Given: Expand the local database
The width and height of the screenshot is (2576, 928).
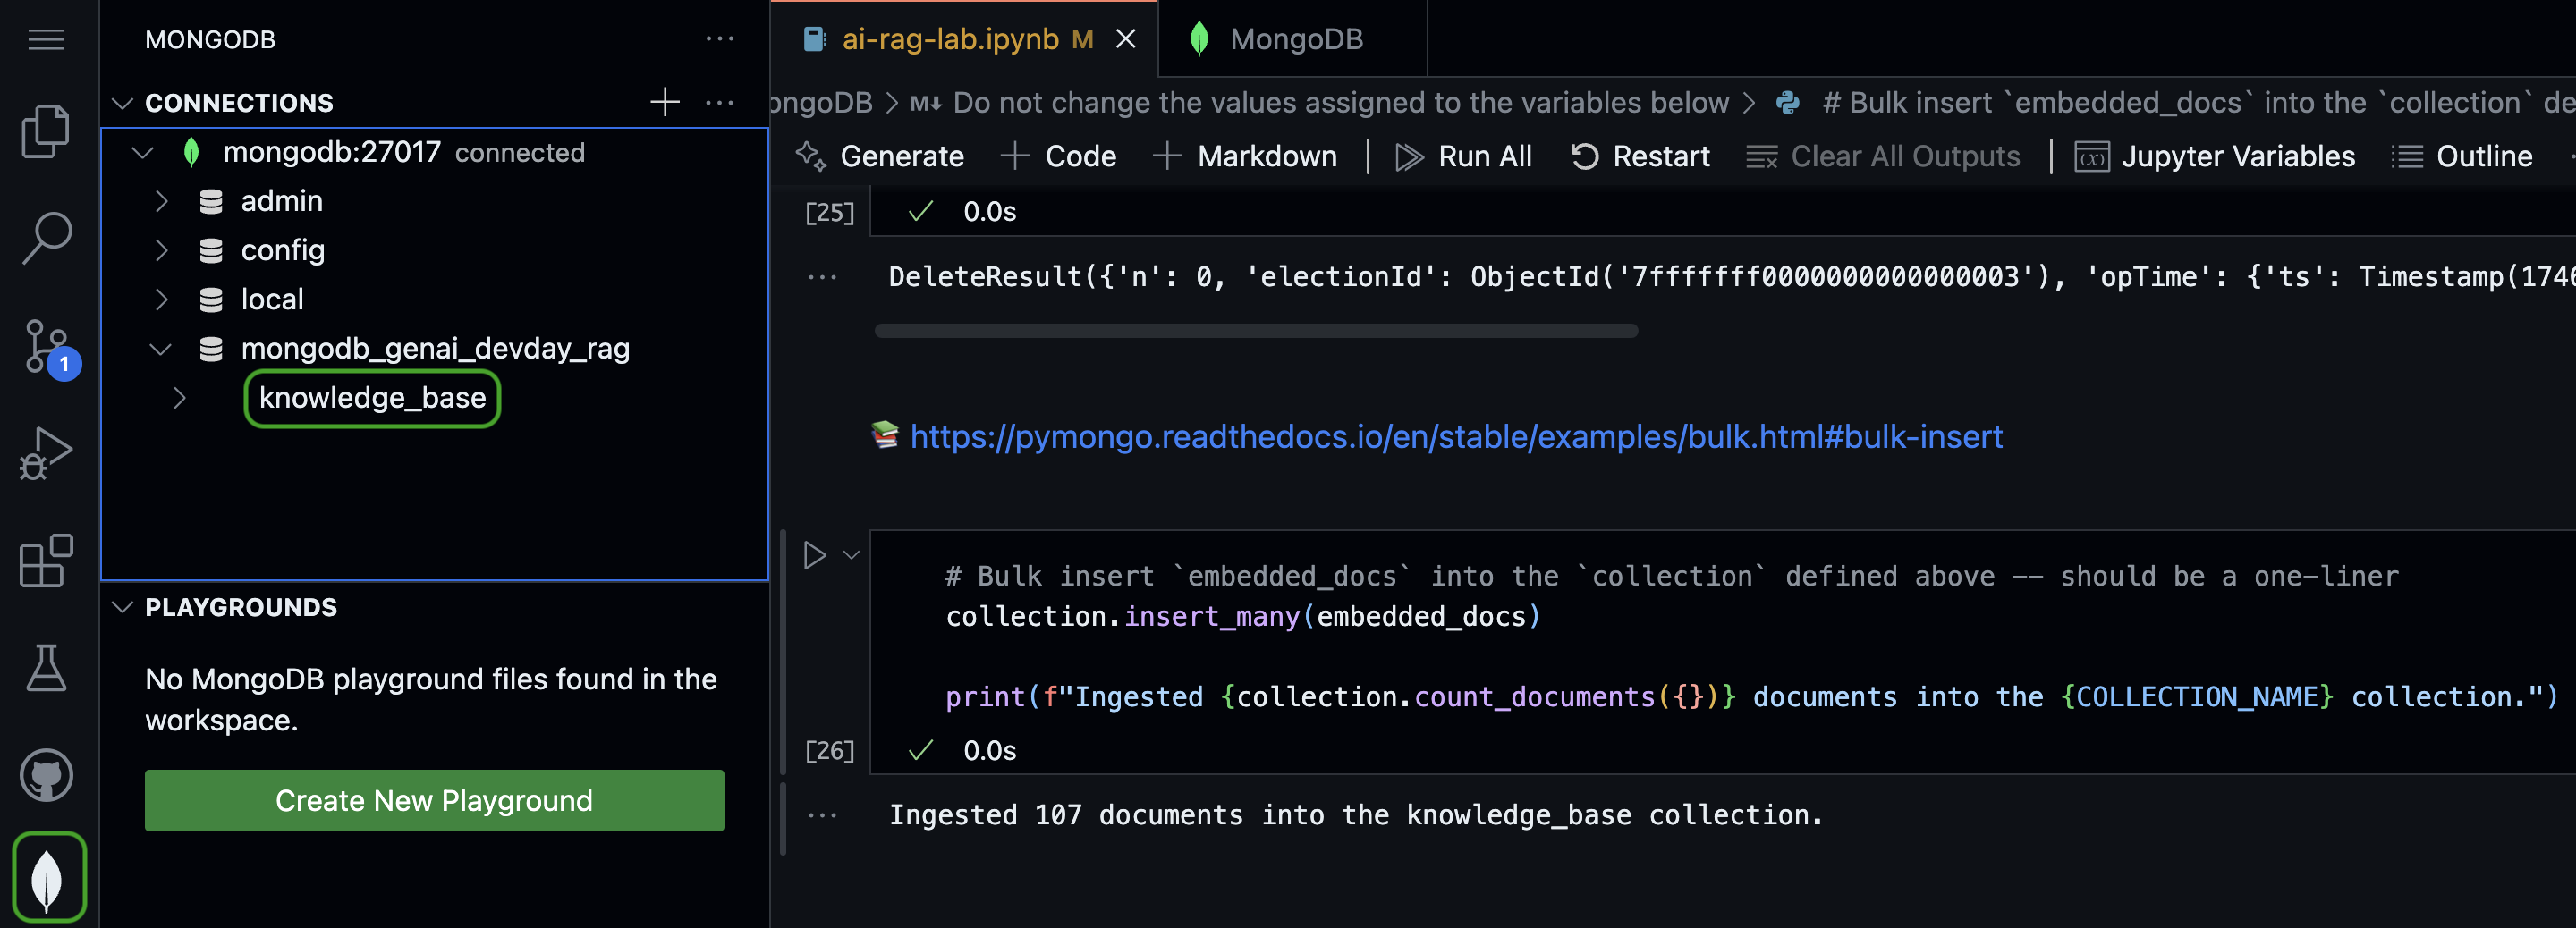Looking at the screenshot, I should 161,300.
